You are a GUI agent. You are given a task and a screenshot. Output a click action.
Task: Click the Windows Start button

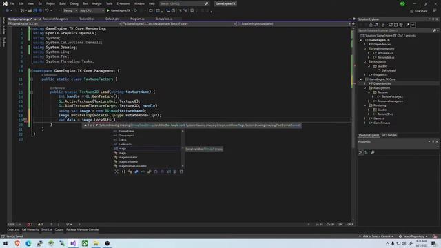point(6,243)
